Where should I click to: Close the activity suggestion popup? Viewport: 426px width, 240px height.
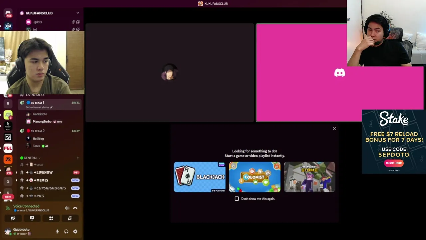coord(334,129)
